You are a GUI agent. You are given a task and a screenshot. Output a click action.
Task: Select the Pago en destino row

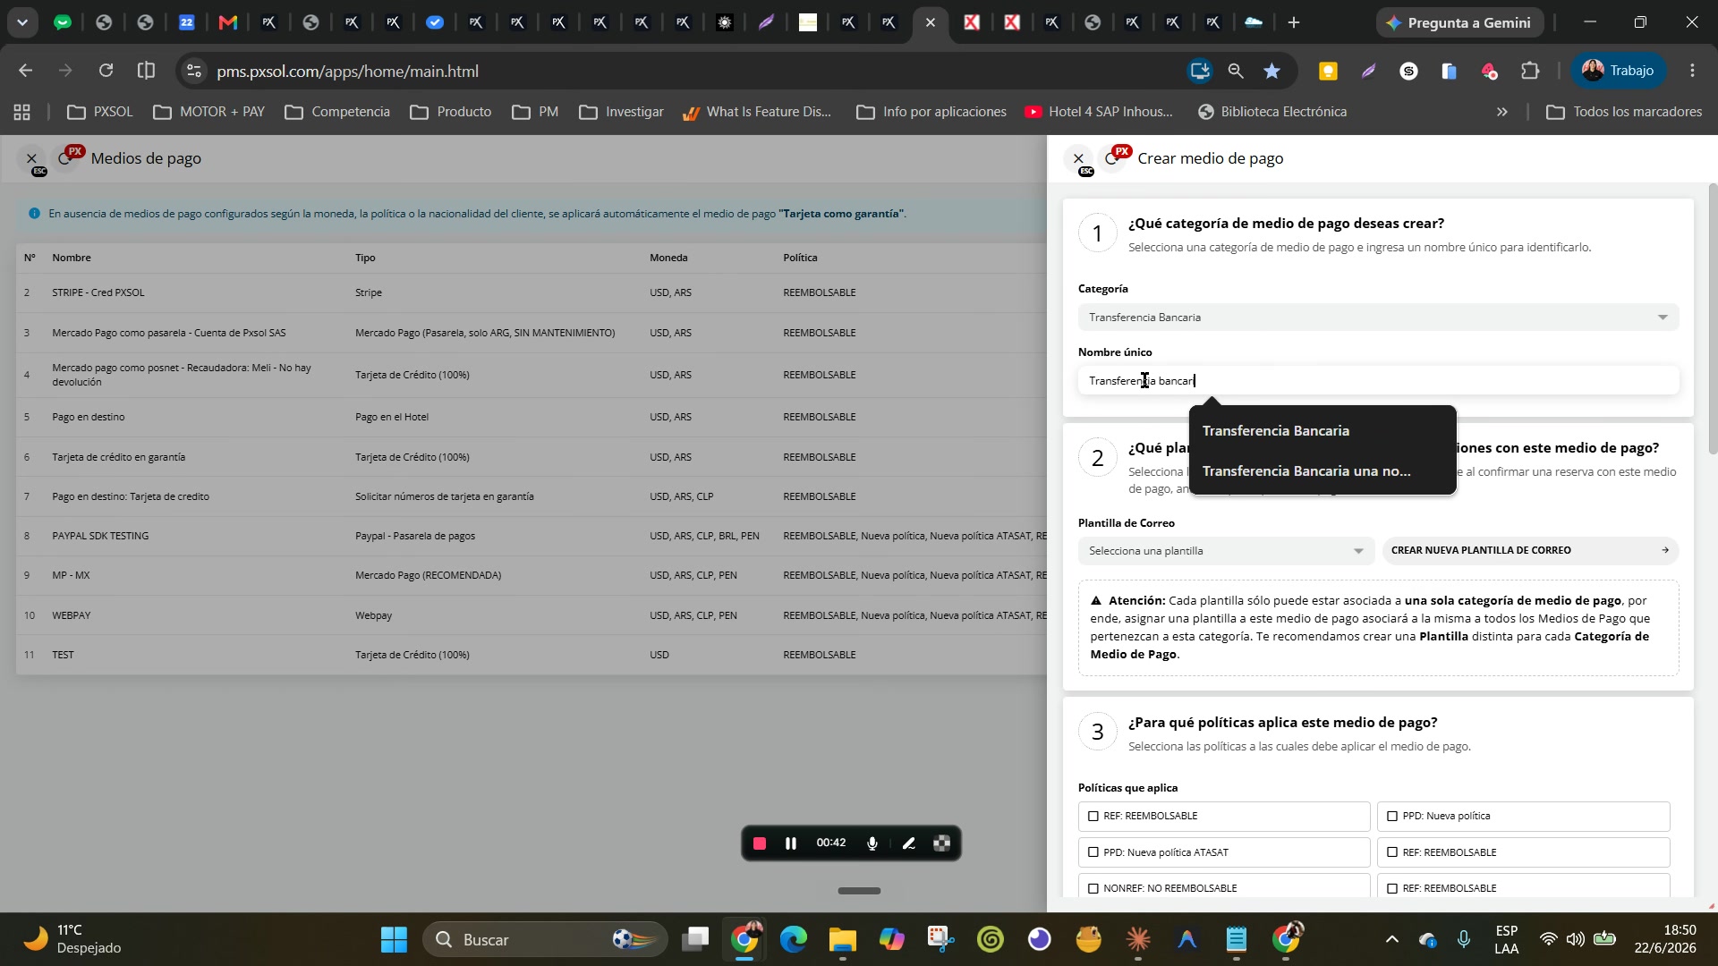(x=532, y=418)
